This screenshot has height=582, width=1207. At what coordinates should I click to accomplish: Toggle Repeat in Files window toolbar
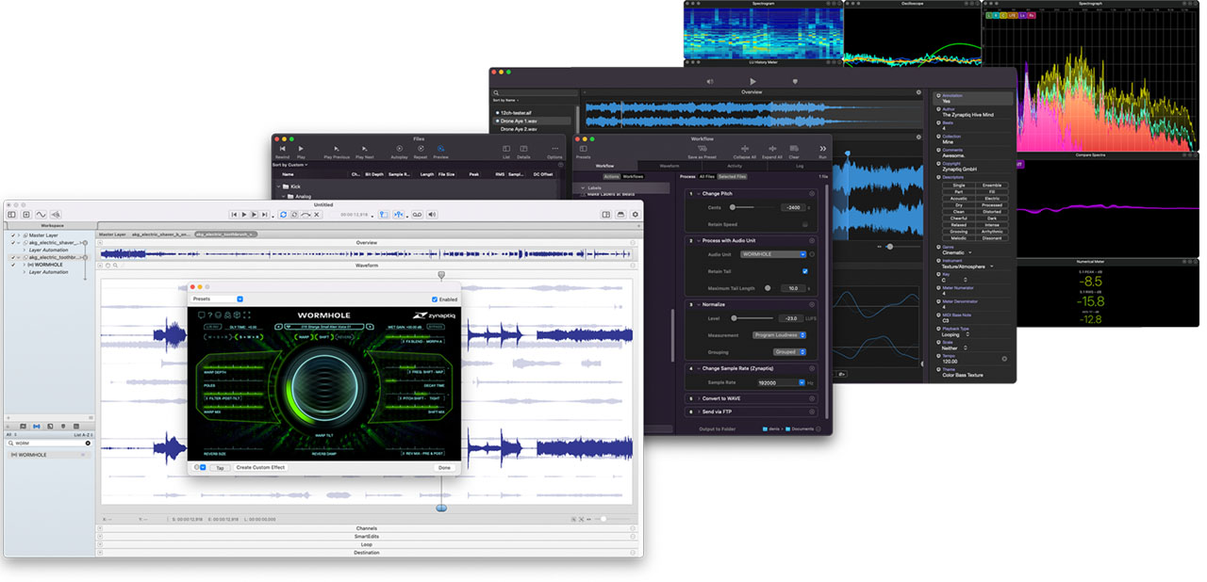[x=420, y=149]
